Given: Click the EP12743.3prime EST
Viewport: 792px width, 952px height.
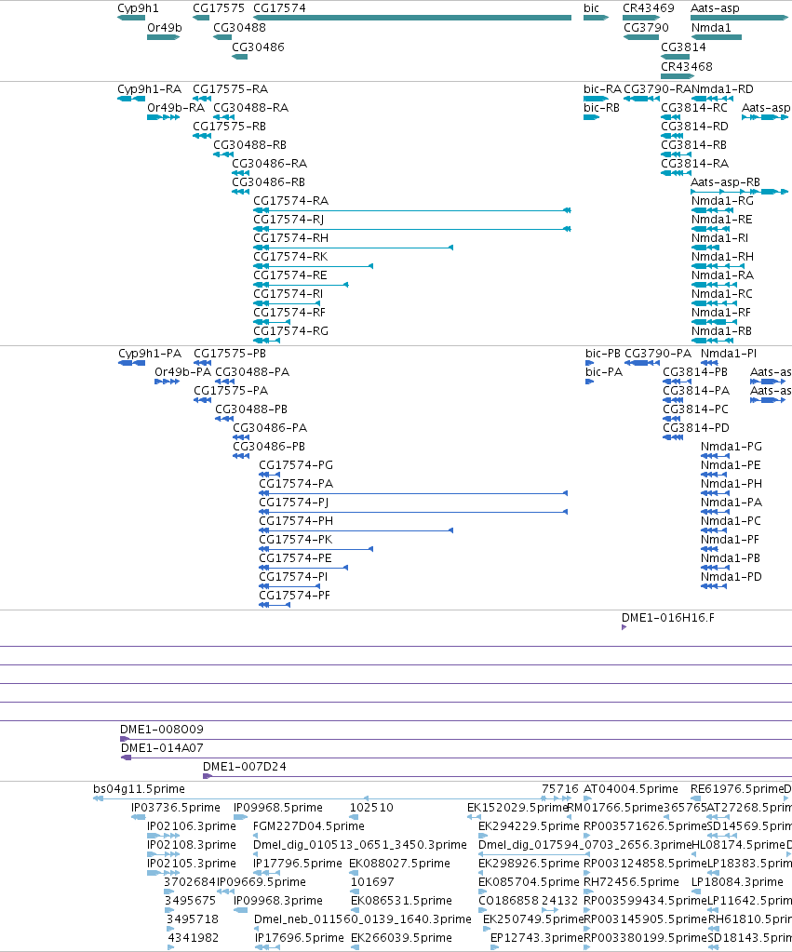Looking at the screenshot, I should [494, 947].
